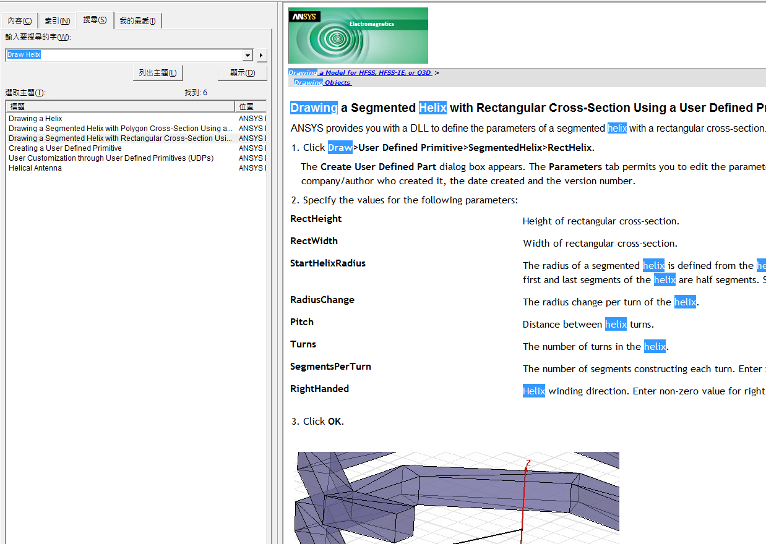Sort results by the 位置 column header
Image resolution: width=766 pixels, height=544 pixels.
(x=251, y=106)
